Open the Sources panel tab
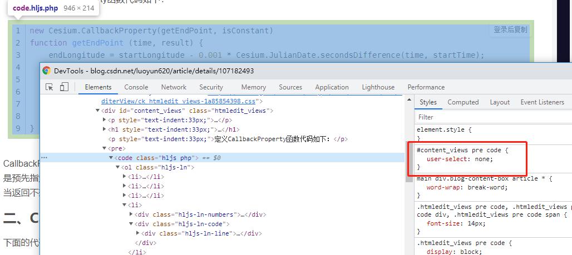 tap(290, 87)
